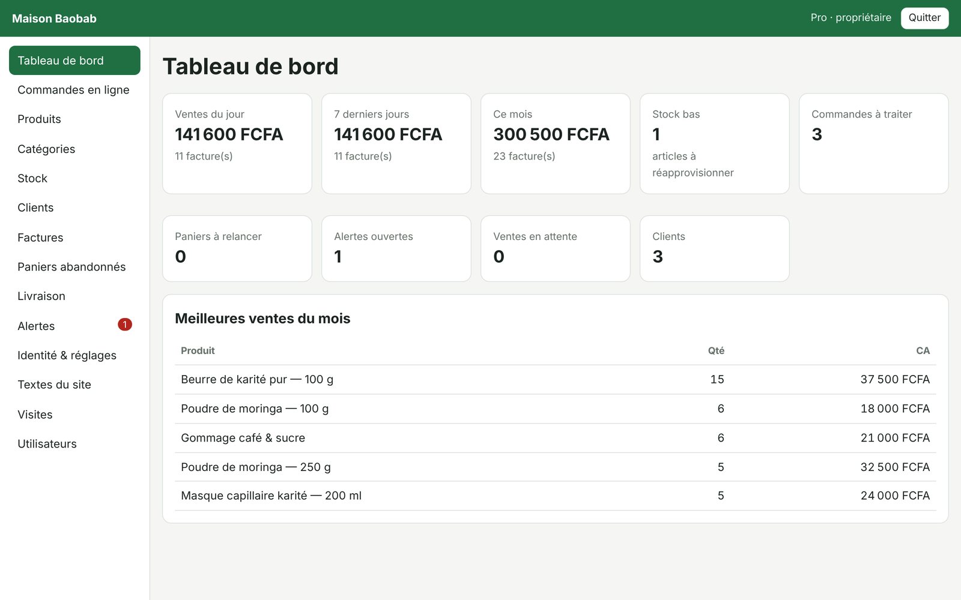Open the Livraison section

74,296
